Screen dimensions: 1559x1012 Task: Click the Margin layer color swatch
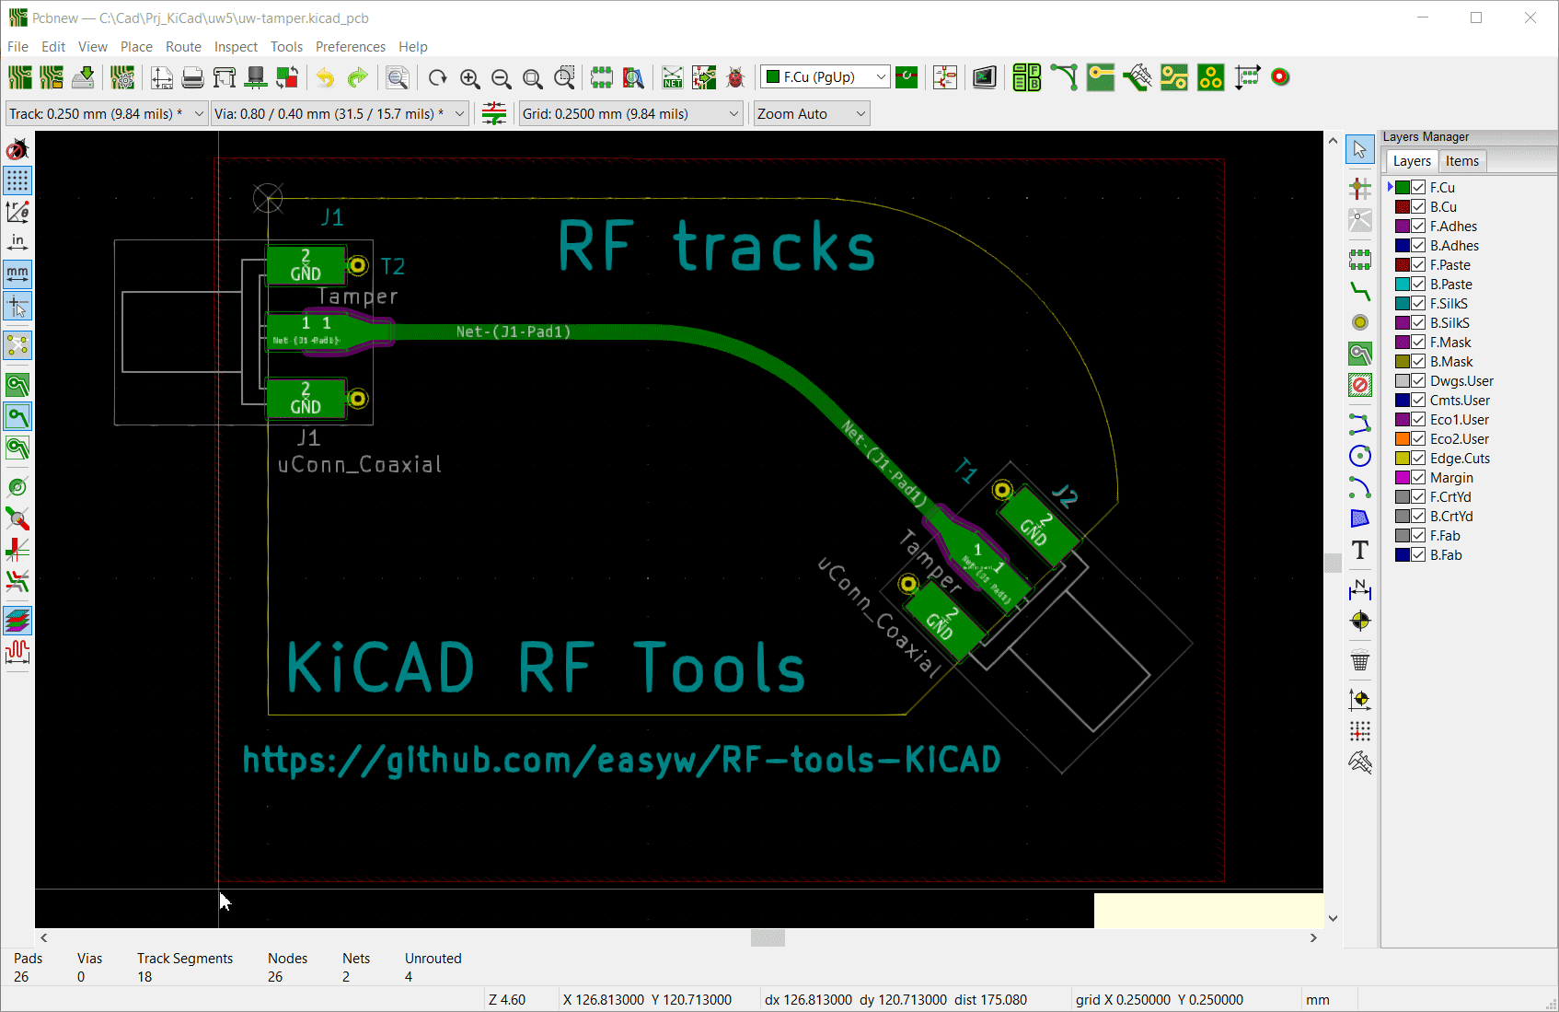[1403, 478]
